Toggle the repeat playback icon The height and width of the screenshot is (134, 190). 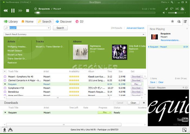point(172,9)
